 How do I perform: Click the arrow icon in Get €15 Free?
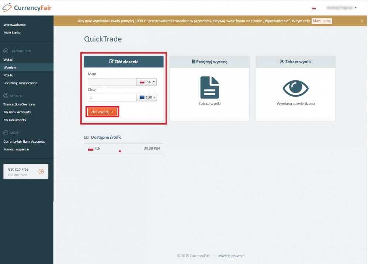coord(41,171)
